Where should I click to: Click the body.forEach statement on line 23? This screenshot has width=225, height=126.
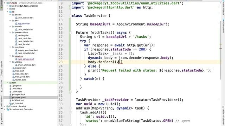tap(105, 62)
